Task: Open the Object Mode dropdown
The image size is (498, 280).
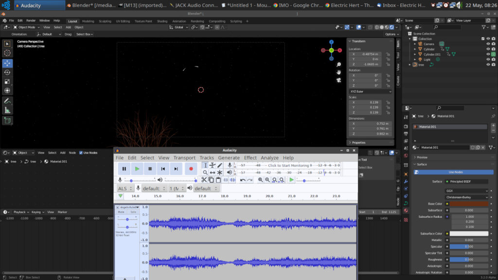Action: pyautogui.click(x=27, y=27)
